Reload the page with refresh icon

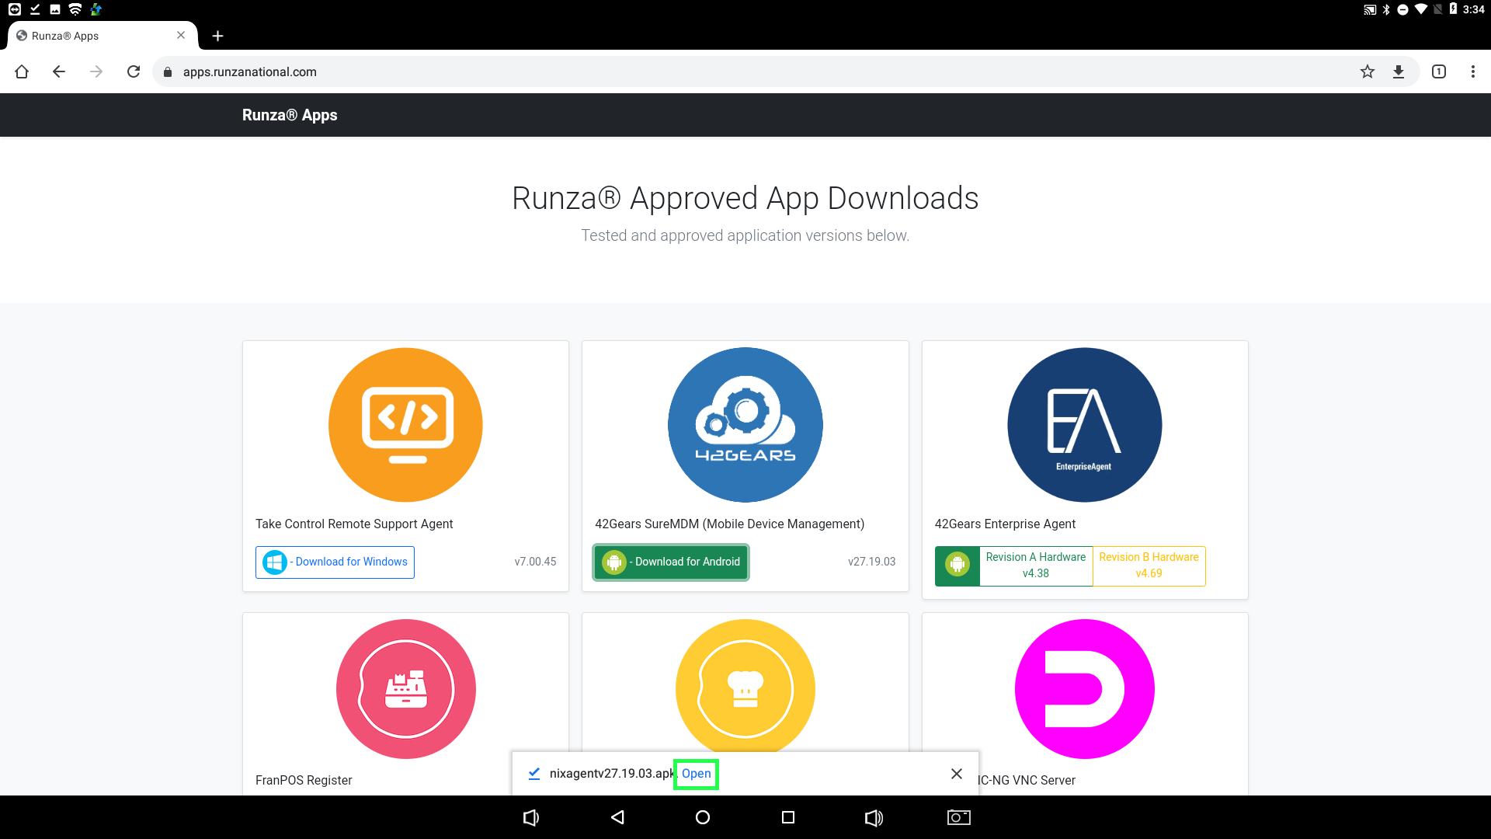pos(134,71)
